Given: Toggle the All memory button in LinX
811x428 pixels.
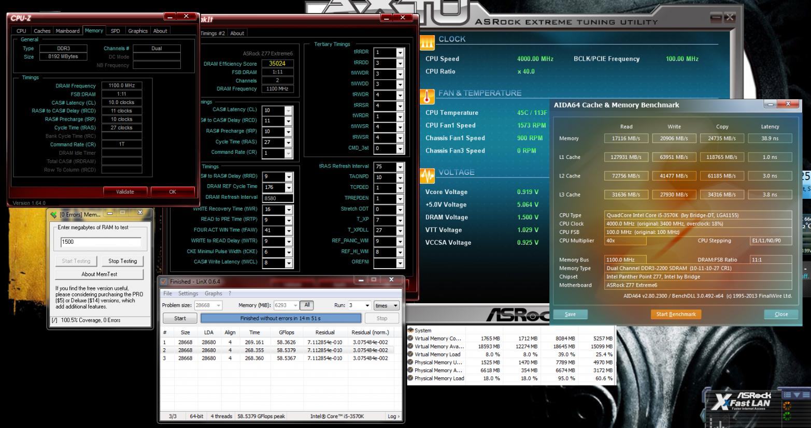Looking at the screenshot, I should [x=307, y=305].
